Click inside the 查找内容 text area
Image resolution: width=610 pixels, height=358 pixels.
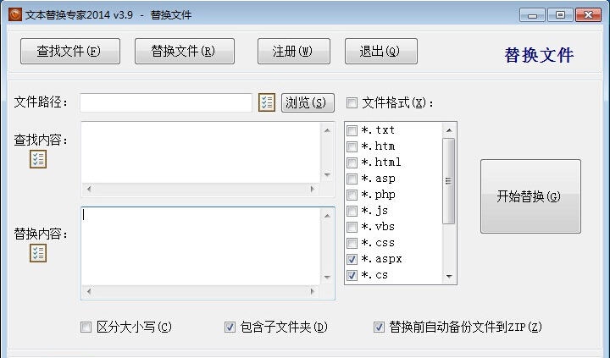tap(201, 151)
